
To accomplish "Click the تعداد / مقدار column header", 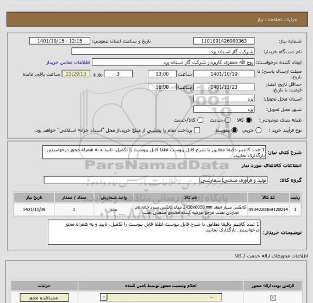I will coord(74,197).
